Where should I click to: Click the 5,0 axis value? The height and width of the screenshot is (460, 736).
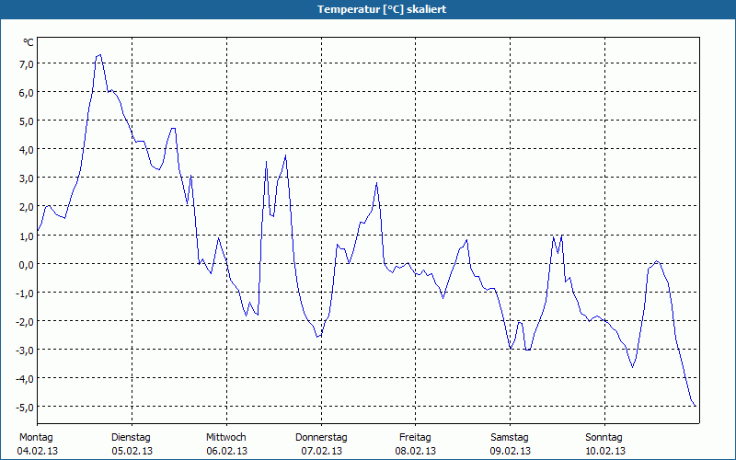[27, 121]
